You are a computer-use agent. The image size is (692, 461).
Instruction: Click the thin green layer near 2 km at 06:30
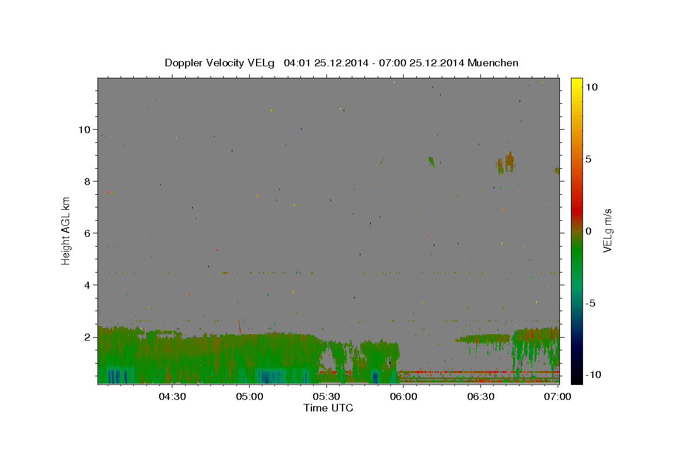tap(483, 339)
